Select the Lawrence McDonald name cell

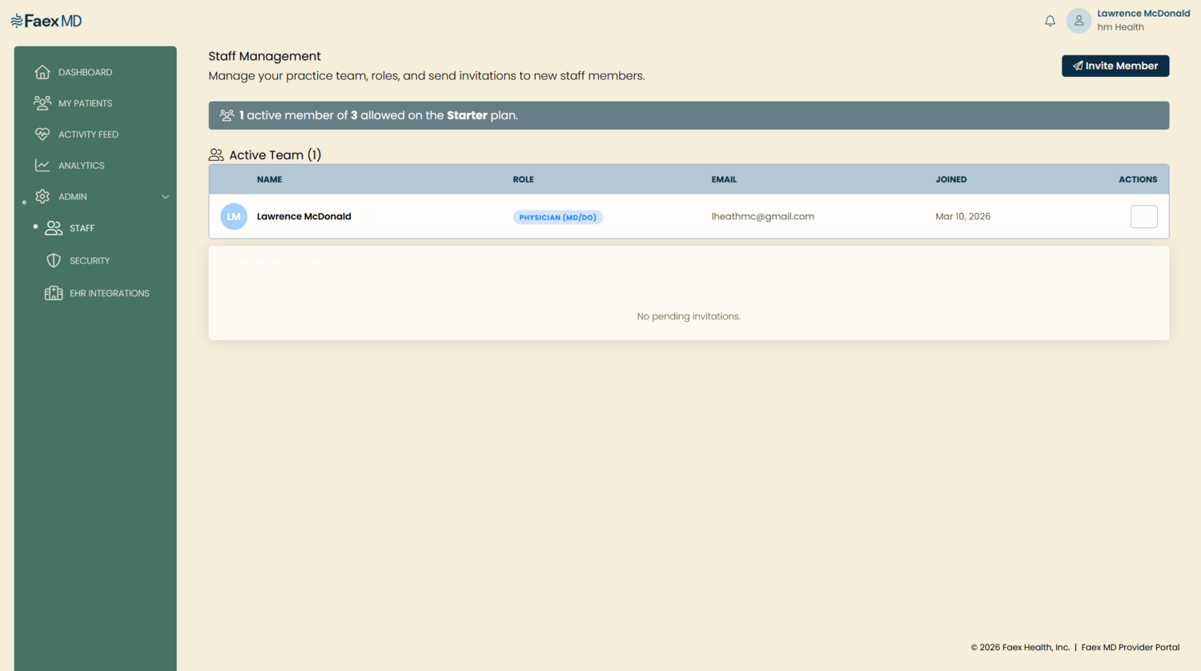click(304, 216)
